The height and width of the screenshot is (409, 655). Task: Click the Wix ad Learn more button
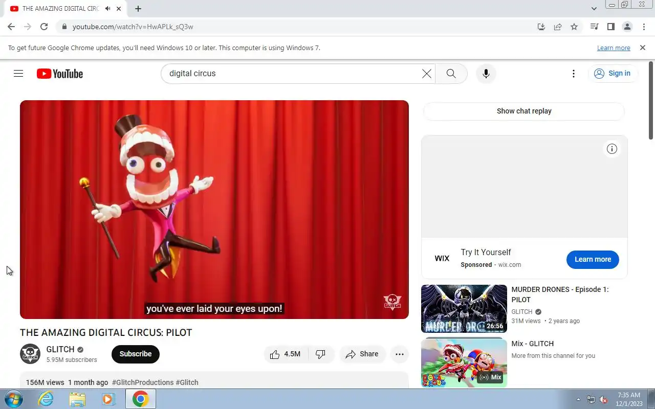593,259
